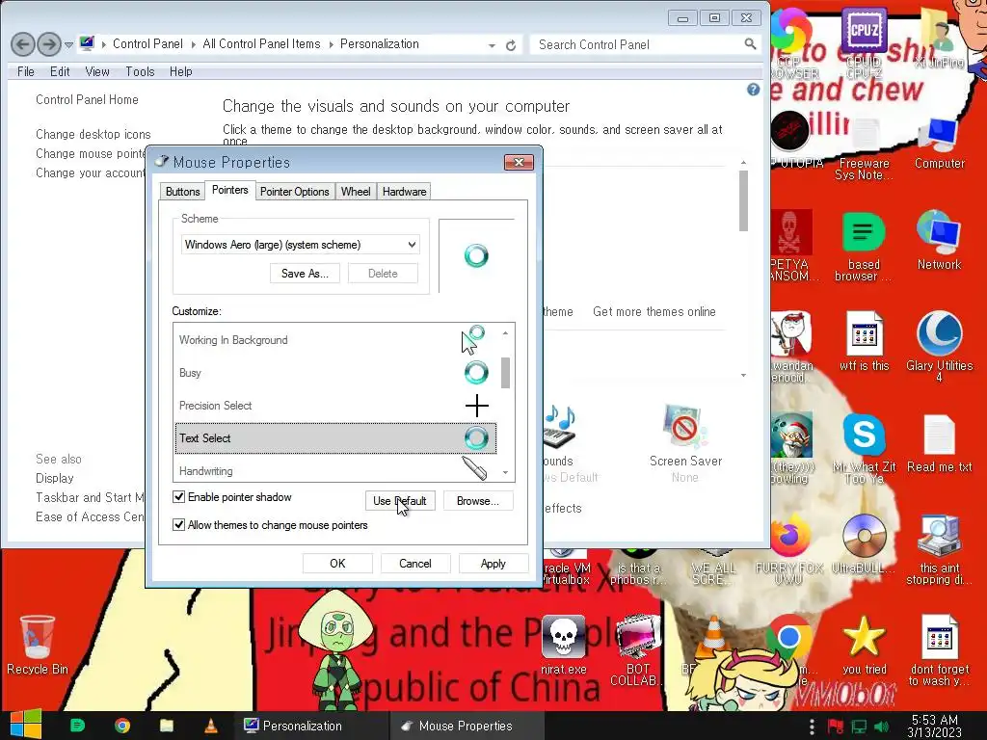Cancel the Mouse Properties dialog
This screenshot has height=740, width=987.
[x=415, y=563]
